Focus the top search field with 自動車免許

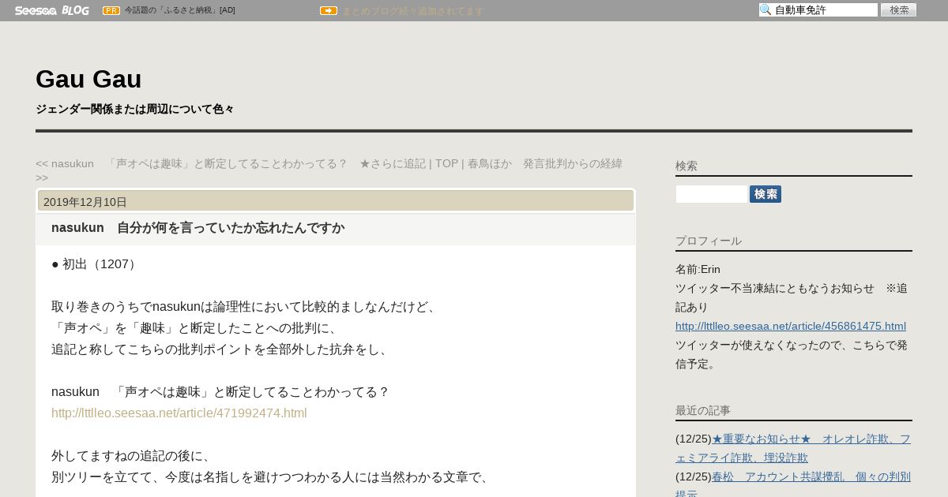tap(818, 10)
